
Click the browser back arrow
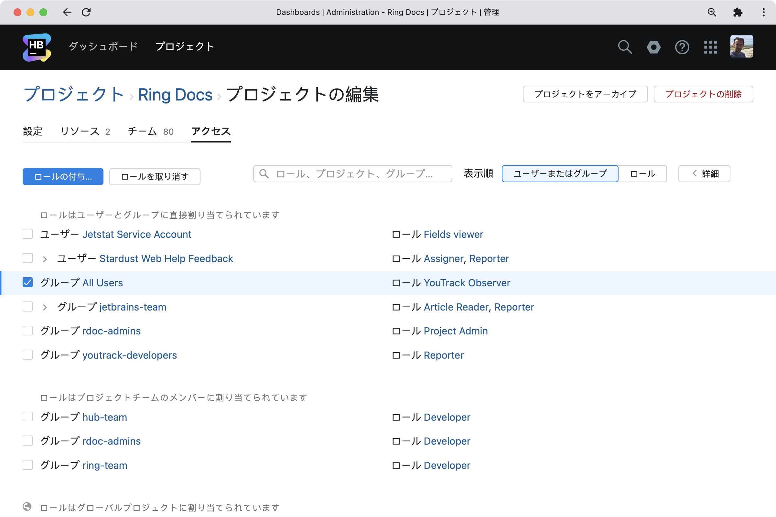[x=67, y=12]
